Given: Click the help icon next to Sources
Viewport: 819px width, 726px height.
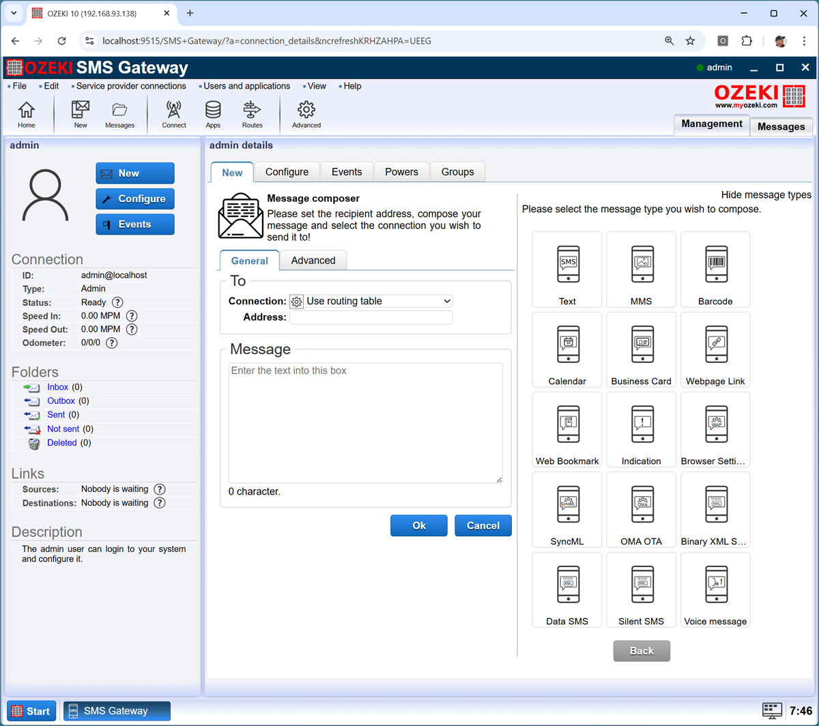Looking at the screenshot, I should 160,489.
